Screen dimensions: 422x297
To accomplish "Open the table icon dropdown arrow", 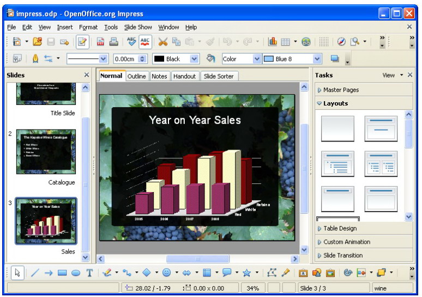I will 296,41.
